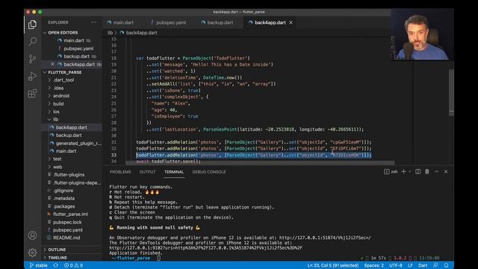Image resolution: width=478 pixels, height=269 pixels.
Task: Open flutter_parse.iml file in explorer
Action: tap(70, 214)
